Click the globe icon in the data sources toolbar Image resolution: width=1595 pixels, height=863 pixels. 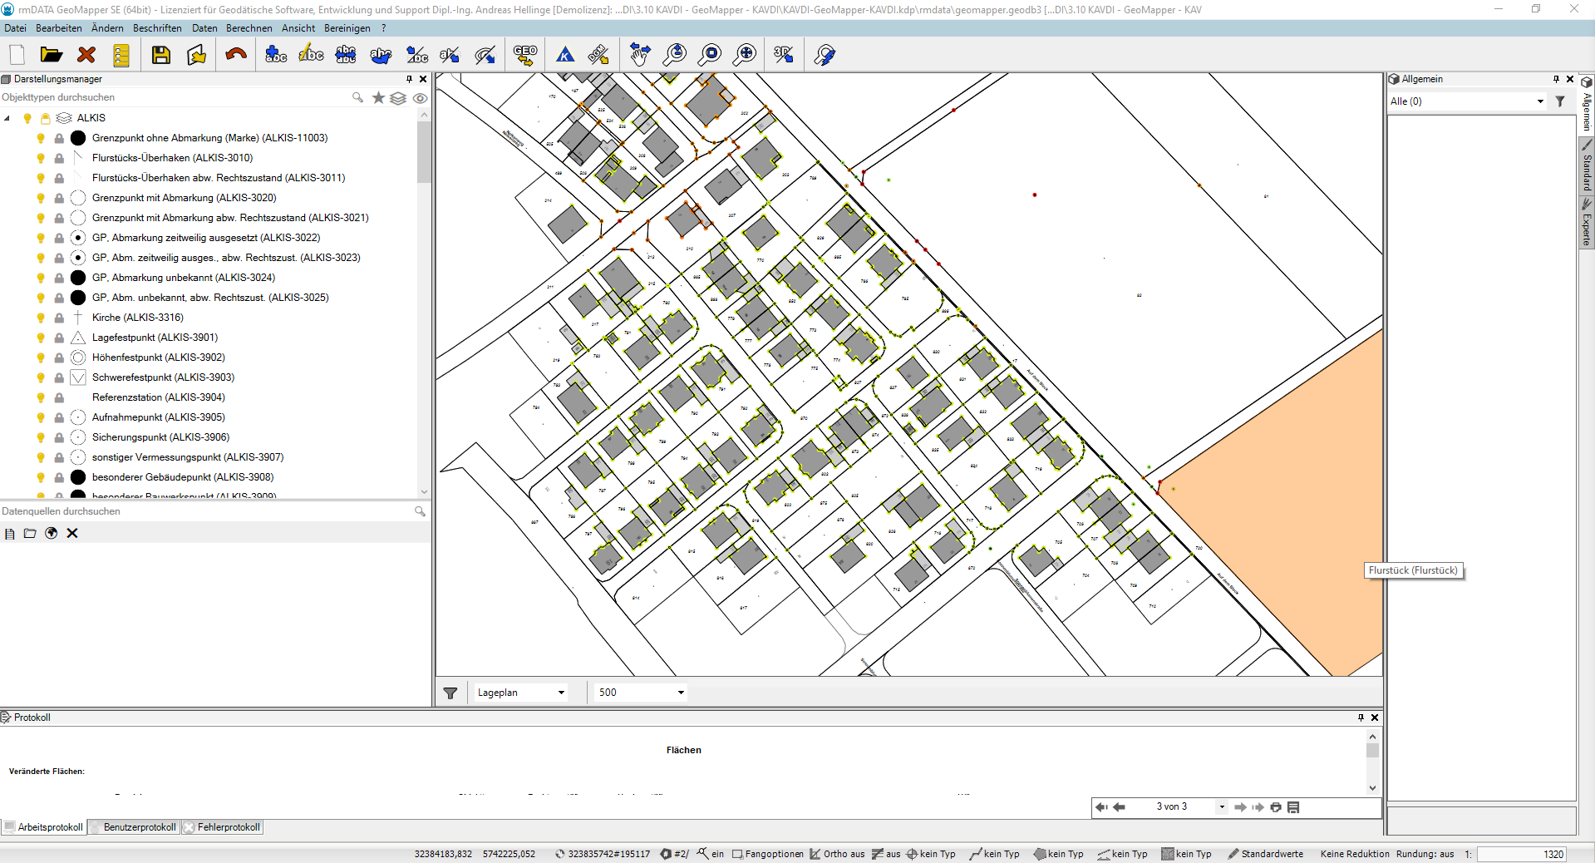[52, 534]
